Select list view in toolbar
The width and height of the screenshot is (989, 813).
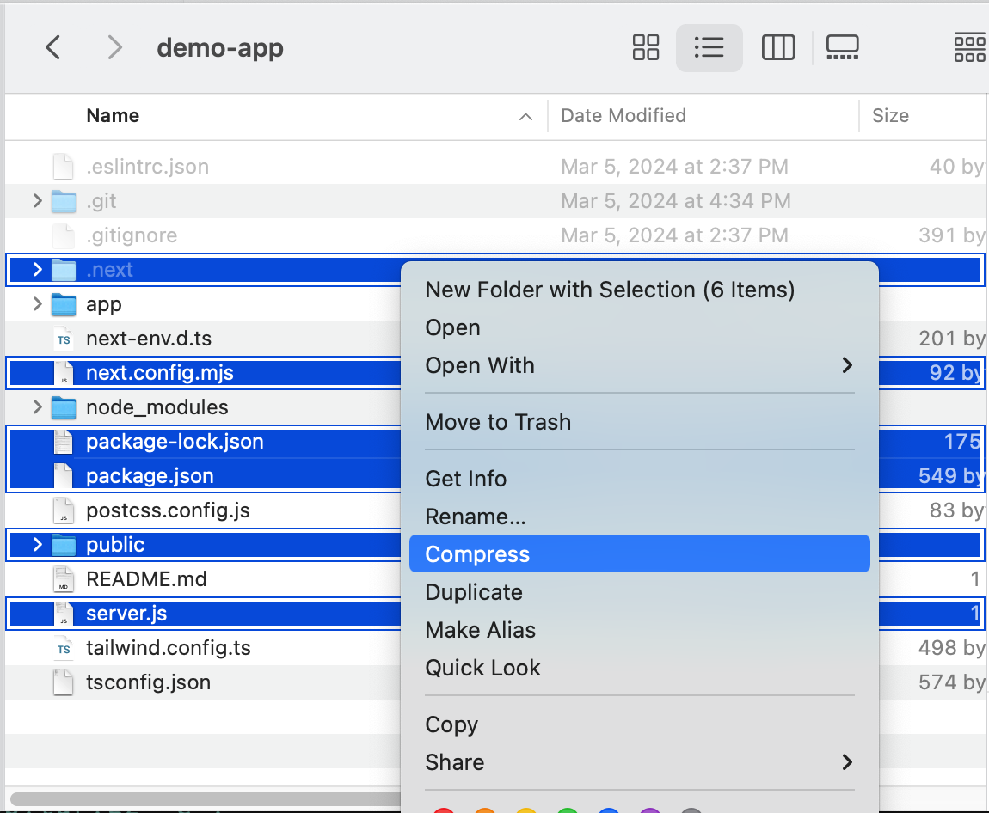coord(709,47)
